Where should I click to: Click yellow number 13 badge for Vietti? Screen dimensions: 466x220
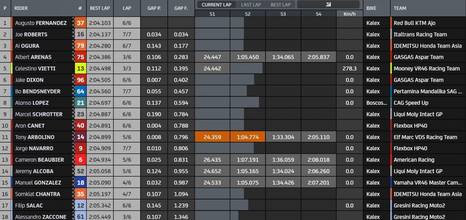point(81,69)
